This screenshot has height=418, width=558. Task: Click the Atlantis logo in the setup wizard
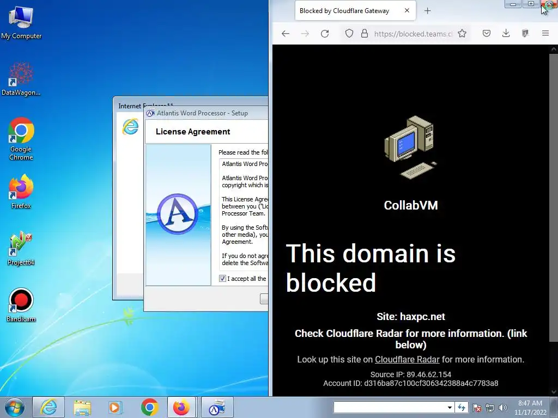(178, 213)
